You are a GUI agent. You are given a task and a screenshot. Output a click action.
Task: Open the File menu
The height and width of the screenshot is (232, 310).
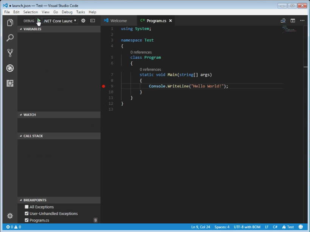[7, 12]
